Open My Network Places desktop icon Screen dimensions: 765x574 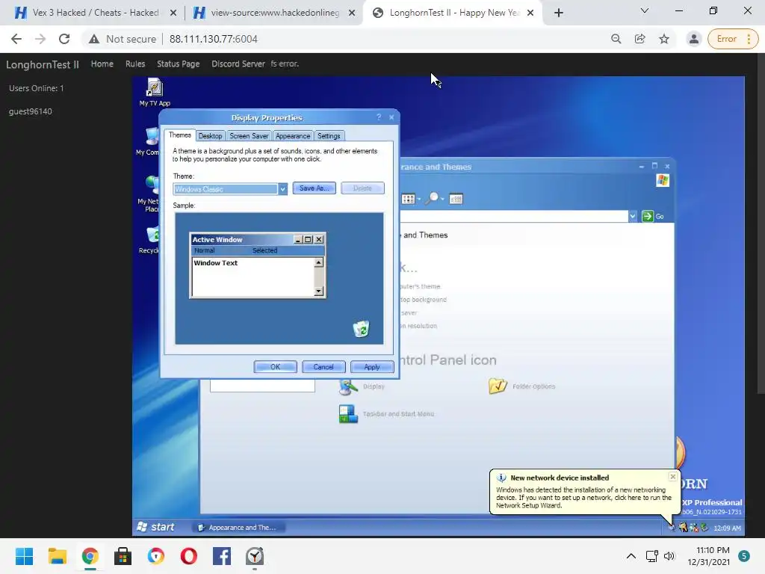(x=149, y=194)
